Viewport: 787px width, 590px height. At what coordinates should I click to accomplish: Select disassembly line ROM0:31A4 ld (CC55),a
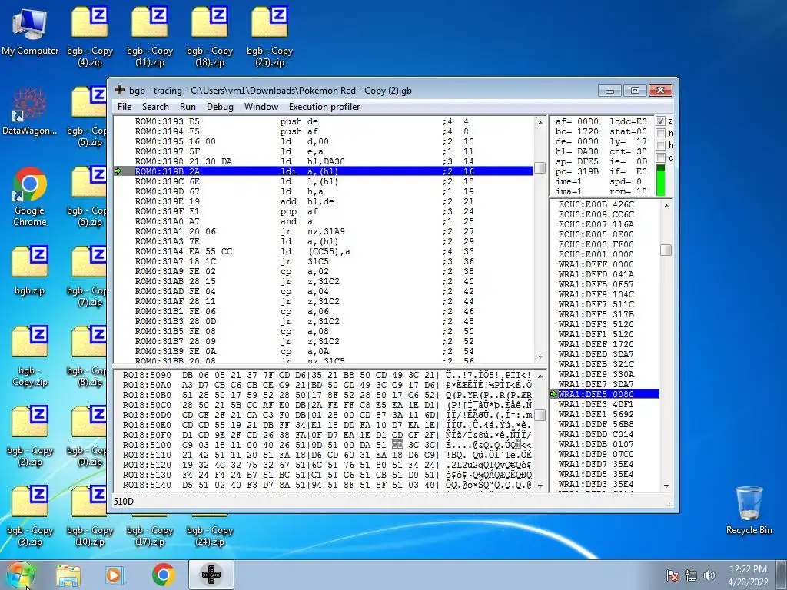point(324,251)
